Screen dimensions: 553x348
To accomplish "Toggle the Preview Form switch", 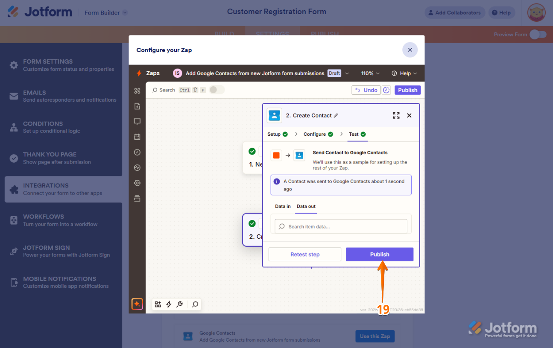I will [x=538, y=35].
